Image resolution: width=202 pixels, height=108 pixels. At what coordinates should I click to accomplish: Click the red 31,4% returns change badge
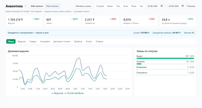click(x=151, y=19)
